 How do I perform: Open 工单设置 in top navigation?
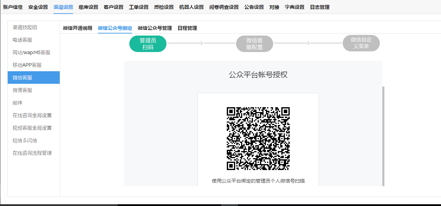pos(139,7)
